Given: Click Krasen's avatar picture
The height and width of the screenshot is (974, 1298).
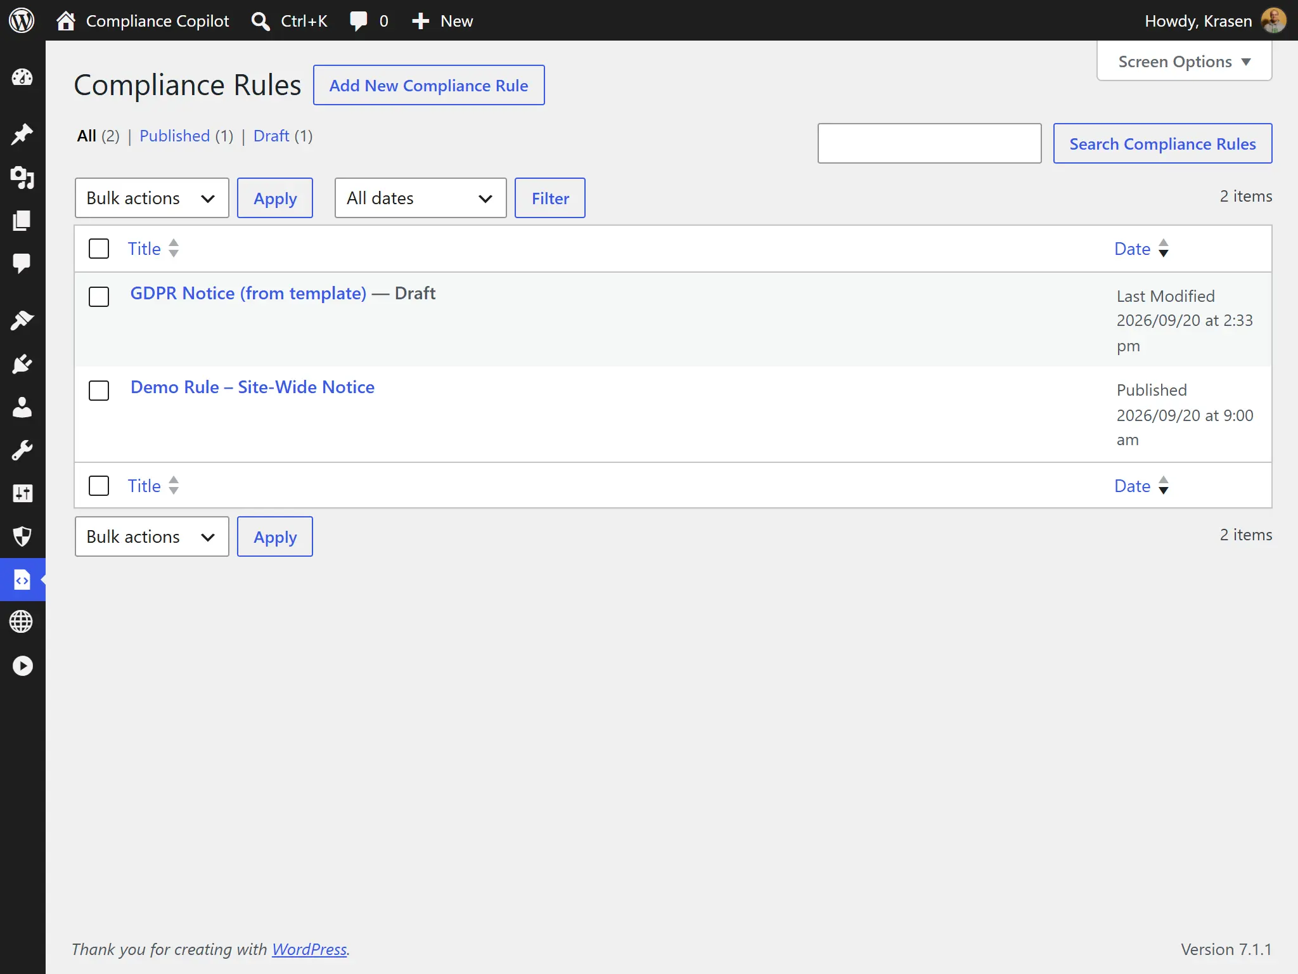Looking at the screenshot, I should tap(1273, 21).
